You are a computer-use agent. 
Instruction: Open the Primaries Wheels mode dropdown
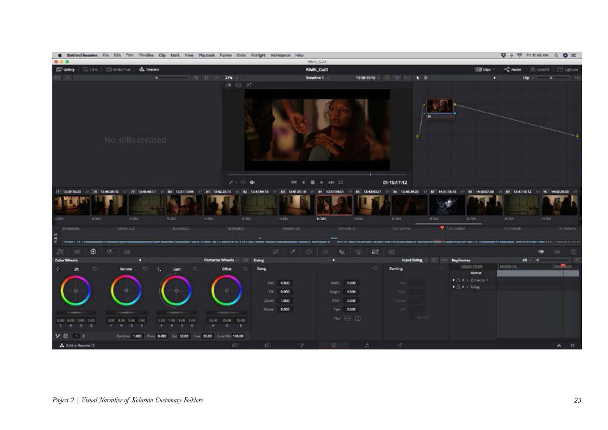tap(221, 260)
